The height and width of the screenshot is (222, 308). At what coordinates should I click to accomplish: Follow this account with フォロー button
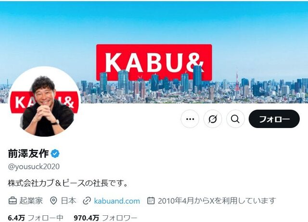tap(274, 119)
